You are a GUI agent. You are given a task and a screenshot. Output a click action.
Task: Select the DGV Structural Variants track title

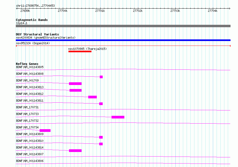(37, 34)
